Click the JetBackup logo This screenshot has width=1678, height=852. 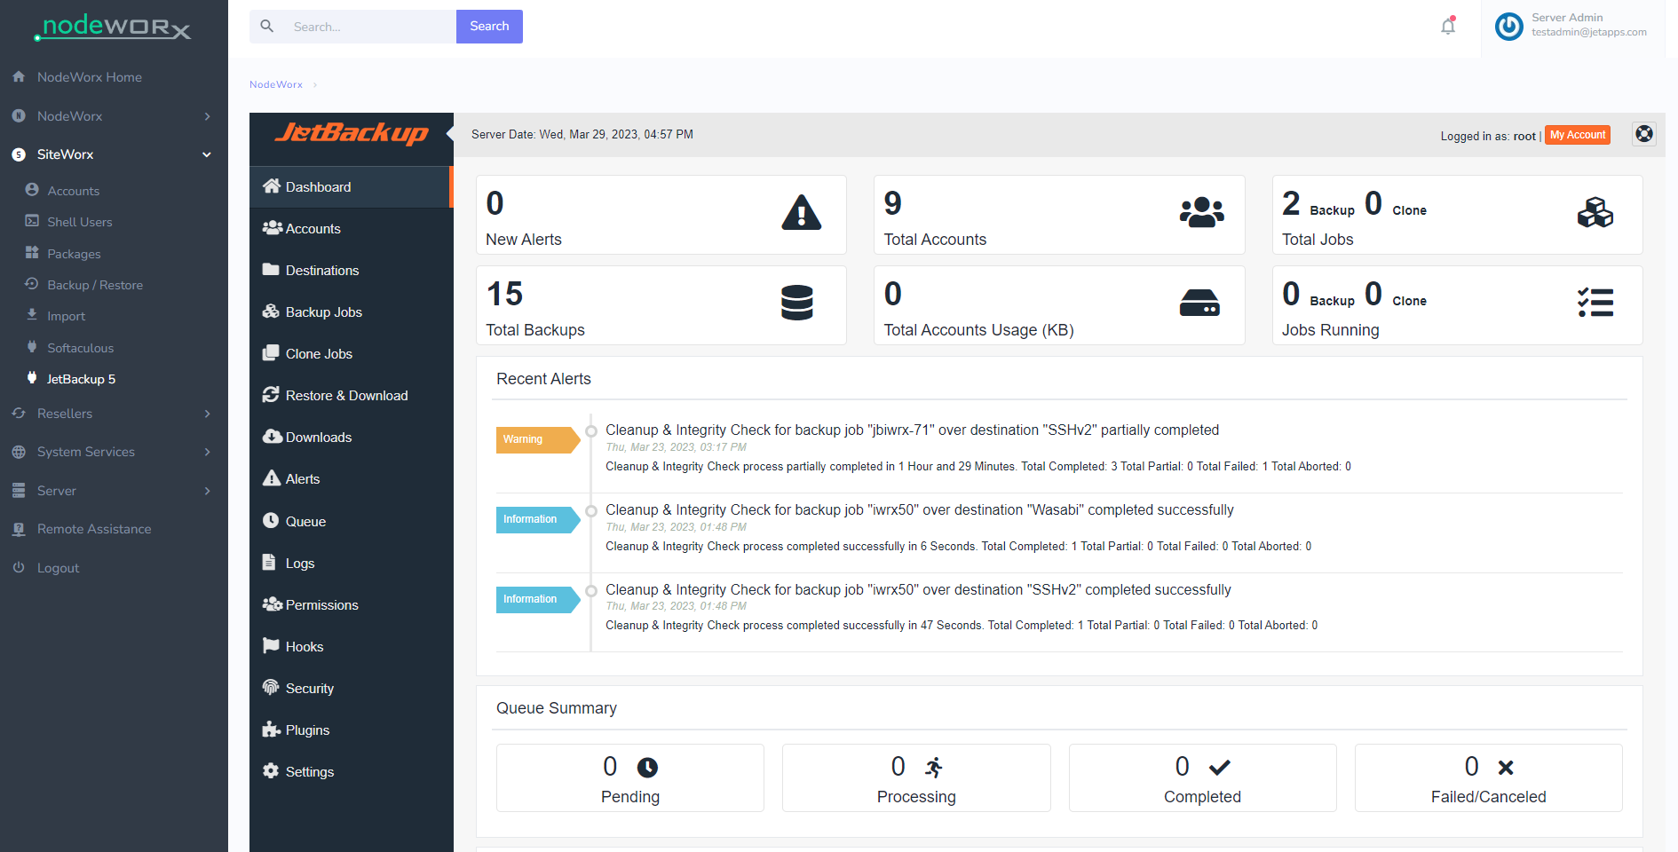pyautogui.click(x=352, y=133)
